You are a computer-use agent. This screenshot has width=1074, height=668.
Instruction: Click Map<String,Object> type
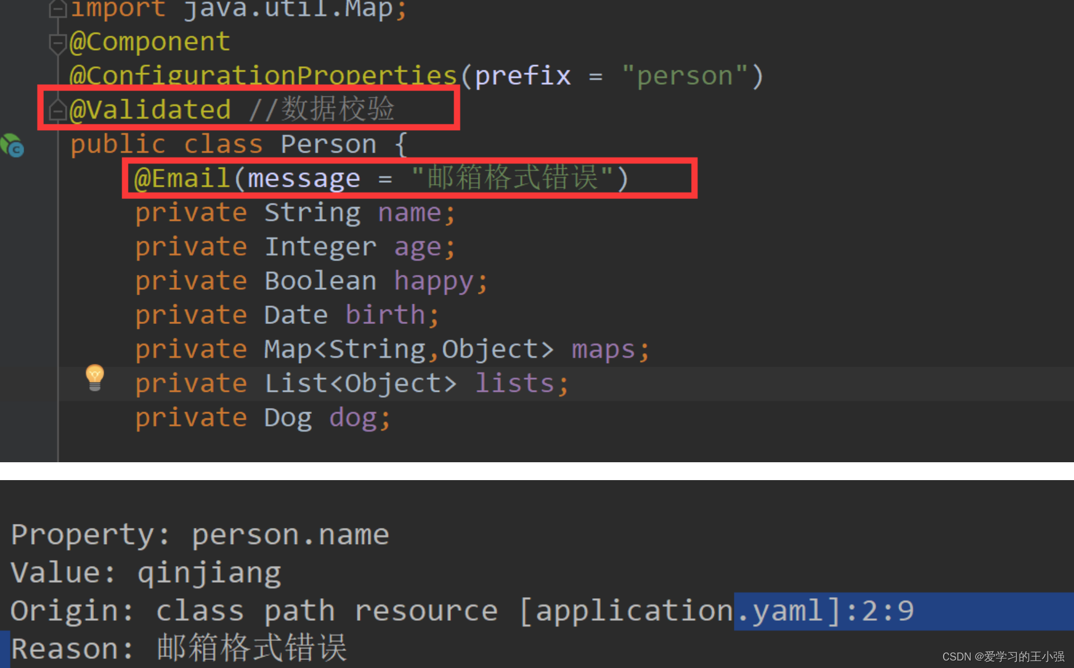[x=409, y=349]
